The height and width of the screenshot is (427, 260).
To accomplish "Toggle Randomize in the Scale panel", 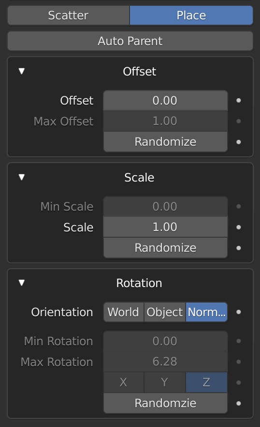I will 165,248.
